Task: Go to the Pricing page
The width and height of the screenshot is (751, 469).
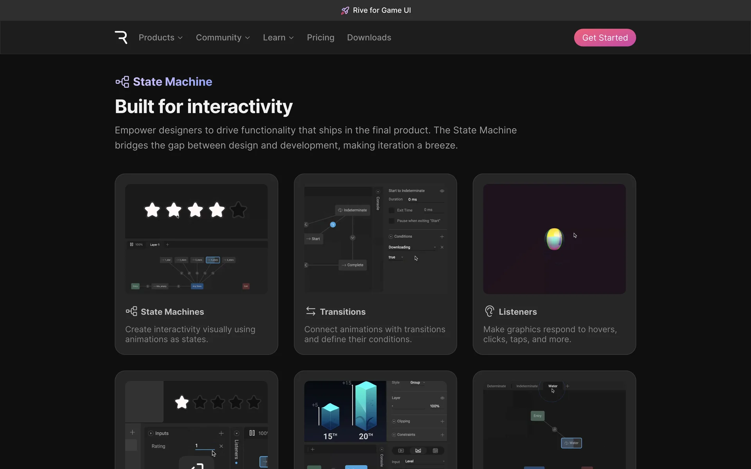Action: tap(320, 38)
